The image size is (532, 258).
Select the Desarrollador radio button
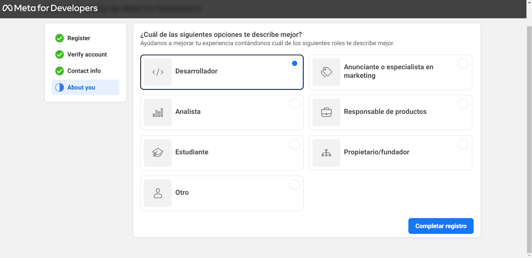click(294, 63)
